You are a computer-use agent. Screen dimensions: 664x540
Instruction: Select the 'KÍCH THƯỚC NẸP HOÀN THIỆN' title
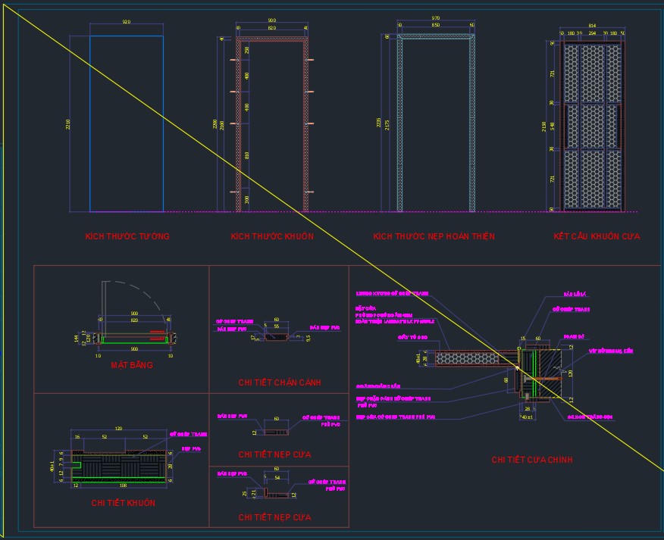click(434, 236)
